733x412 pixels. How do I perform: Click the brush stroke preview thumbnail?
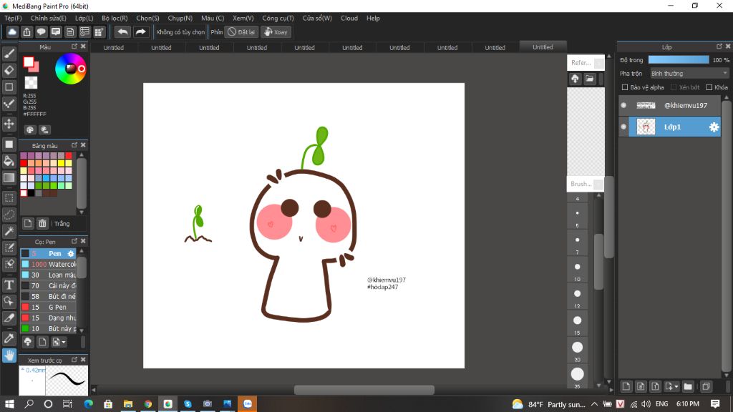(x=67, y=381)
